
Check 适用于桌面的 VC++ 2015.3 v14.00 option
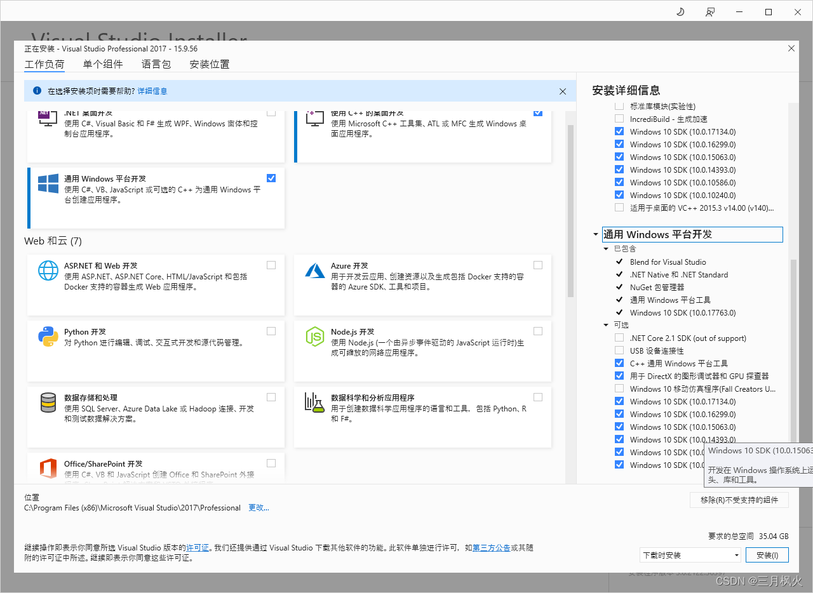[619, 208]
